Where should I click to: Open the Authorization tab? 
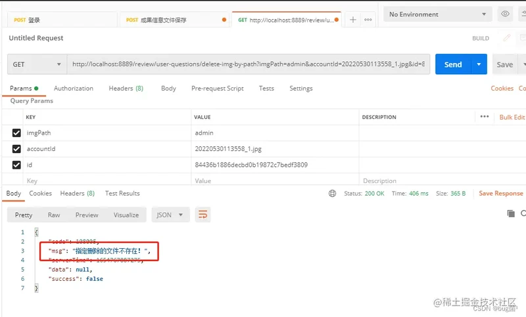coord(74,89)
